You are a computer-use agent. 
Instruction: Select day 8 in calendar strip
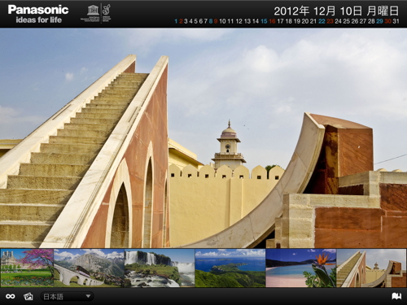(211, 21)
